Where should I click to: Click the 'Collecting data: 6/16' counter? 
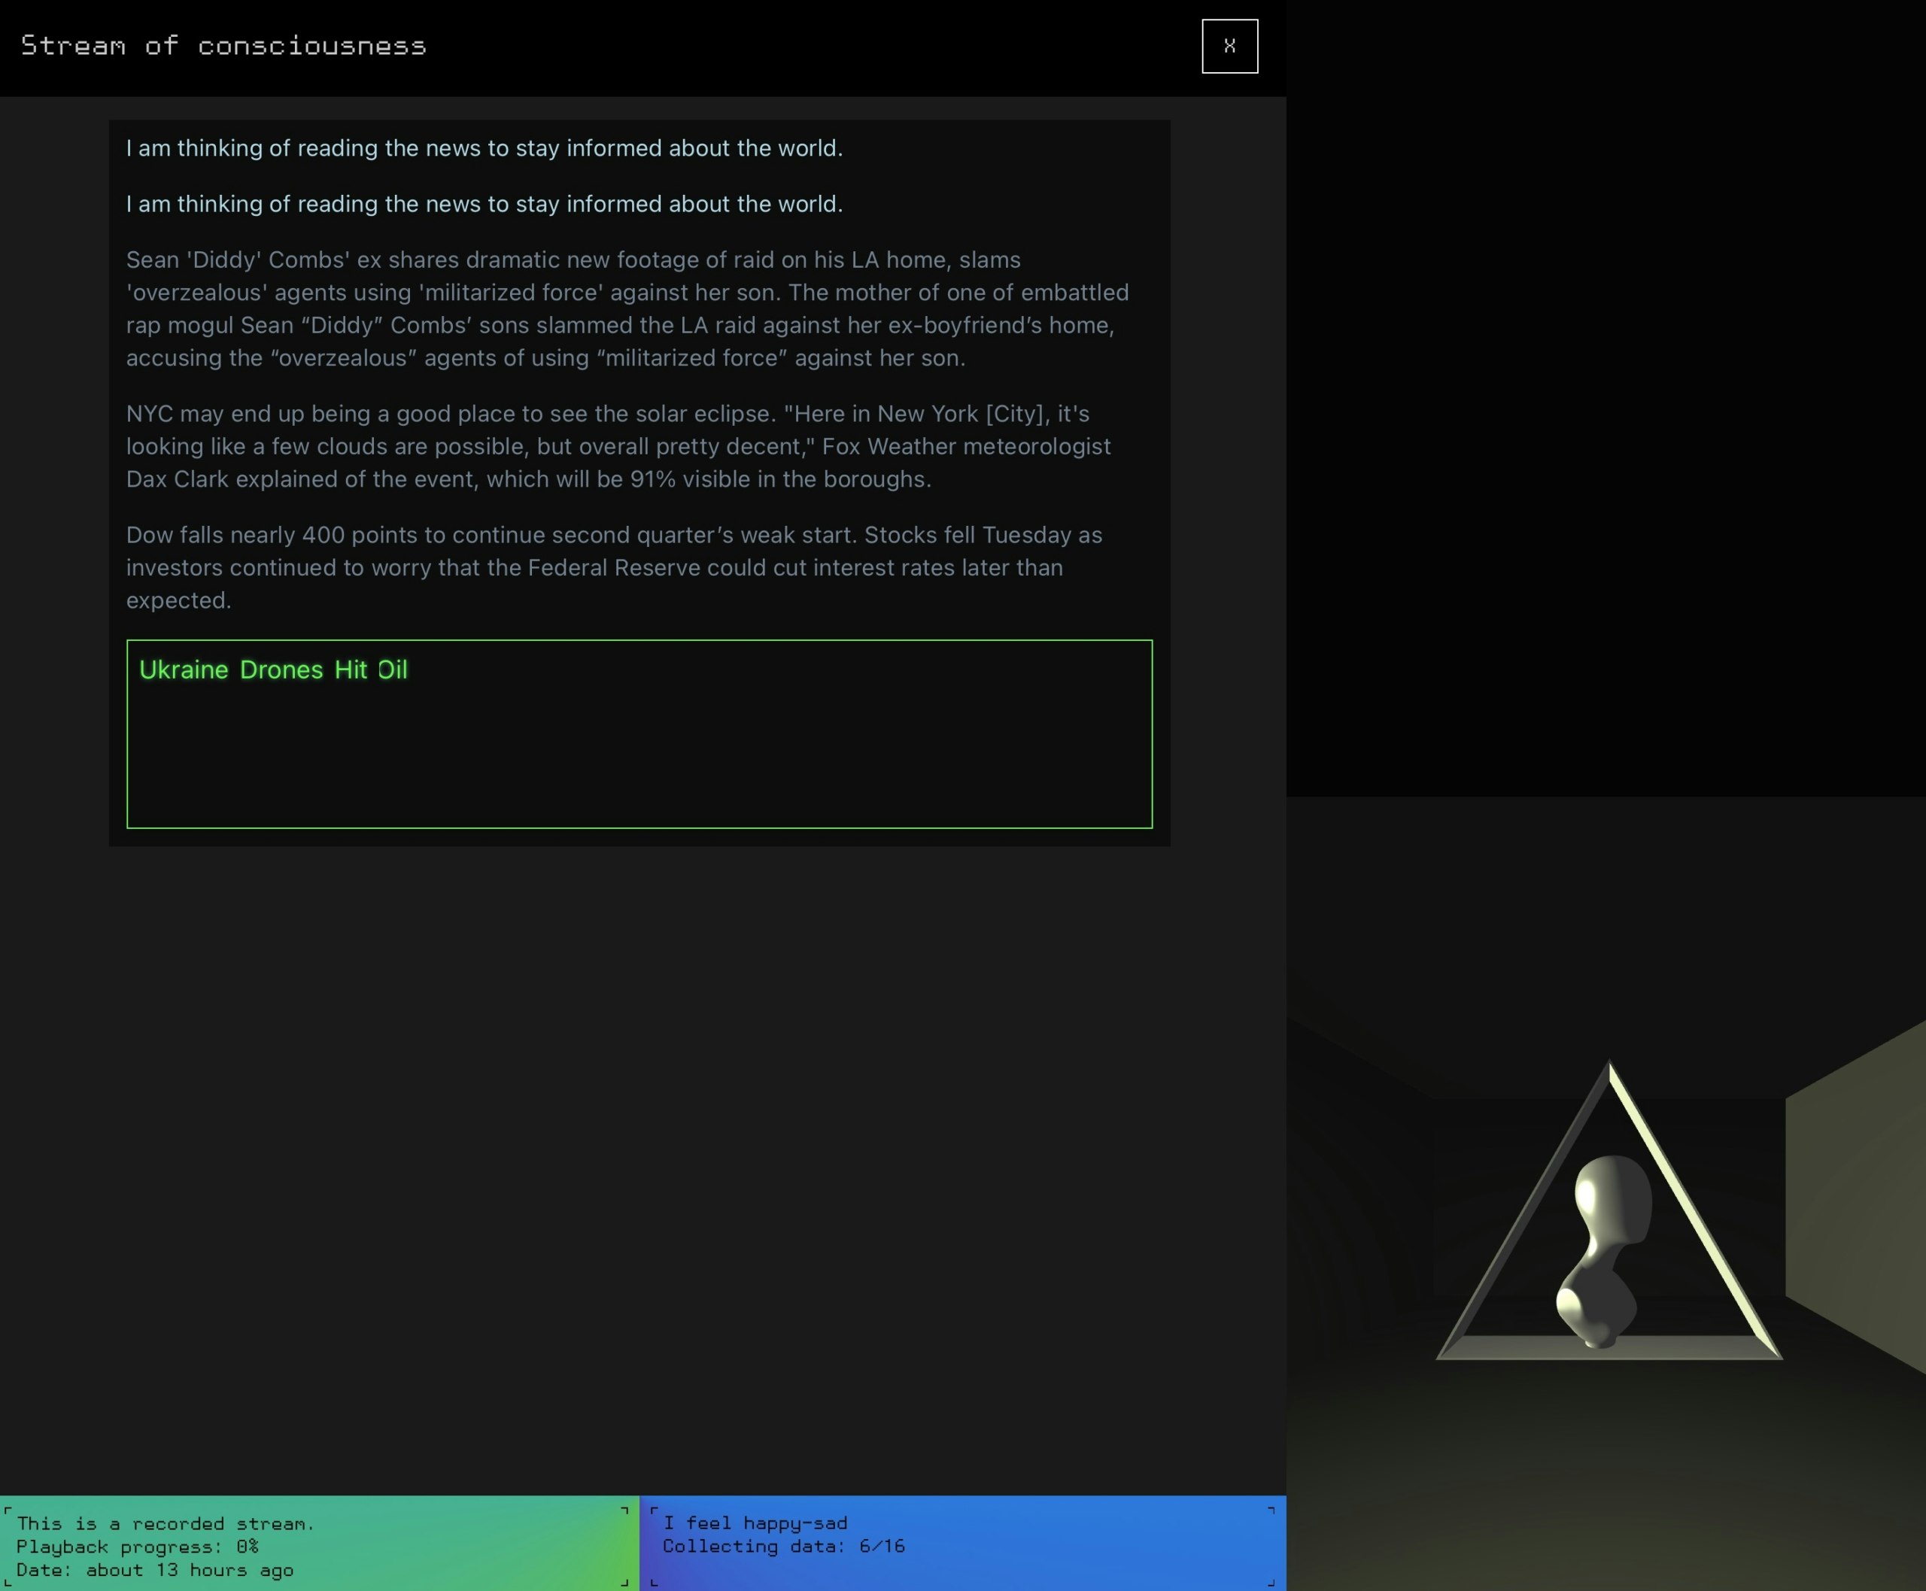784,1546
